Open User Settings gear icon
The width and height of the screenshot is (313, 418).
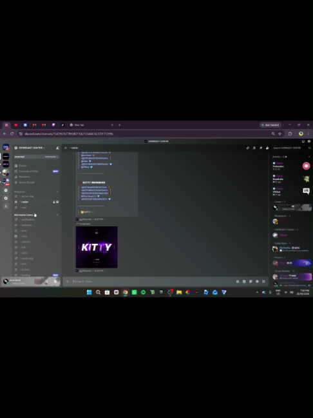[55, 282]
